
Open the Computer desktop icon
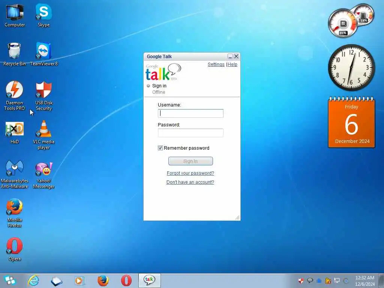15,15
